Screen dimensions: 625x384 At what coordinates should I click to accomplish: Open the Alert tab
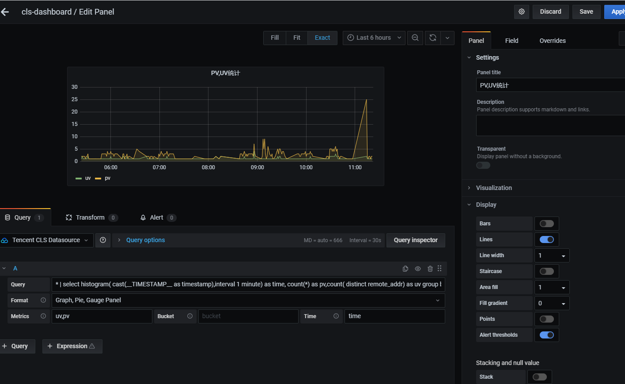coord(158,217)
